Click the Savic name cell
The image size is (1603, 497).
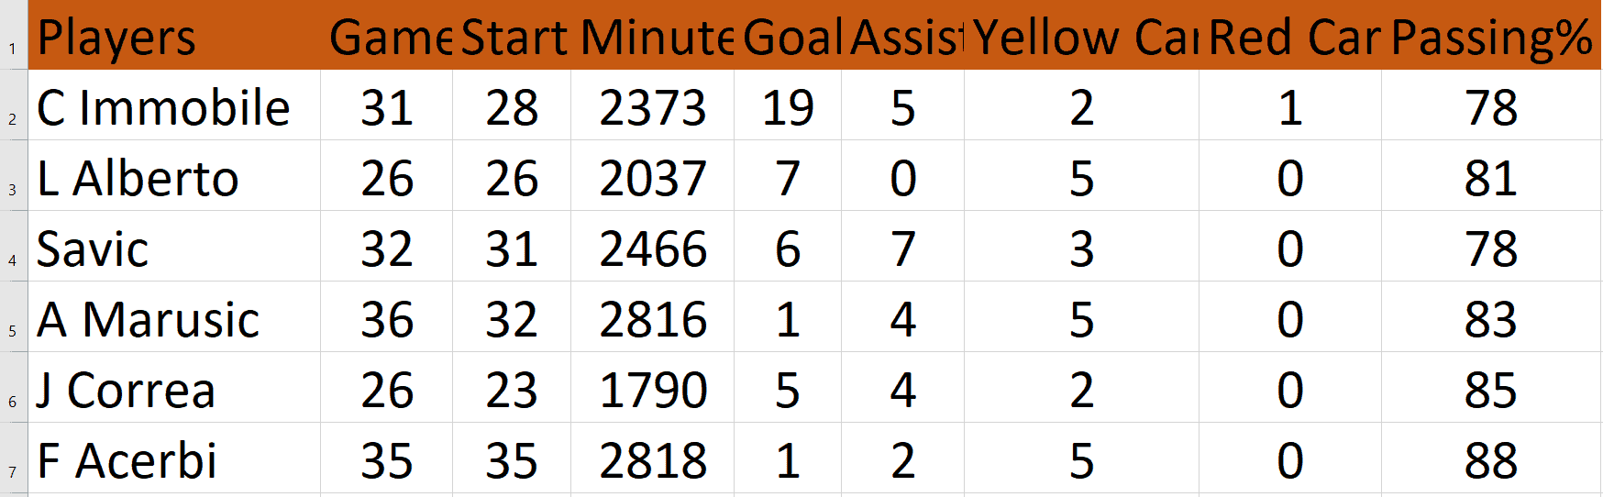point(174,248)
